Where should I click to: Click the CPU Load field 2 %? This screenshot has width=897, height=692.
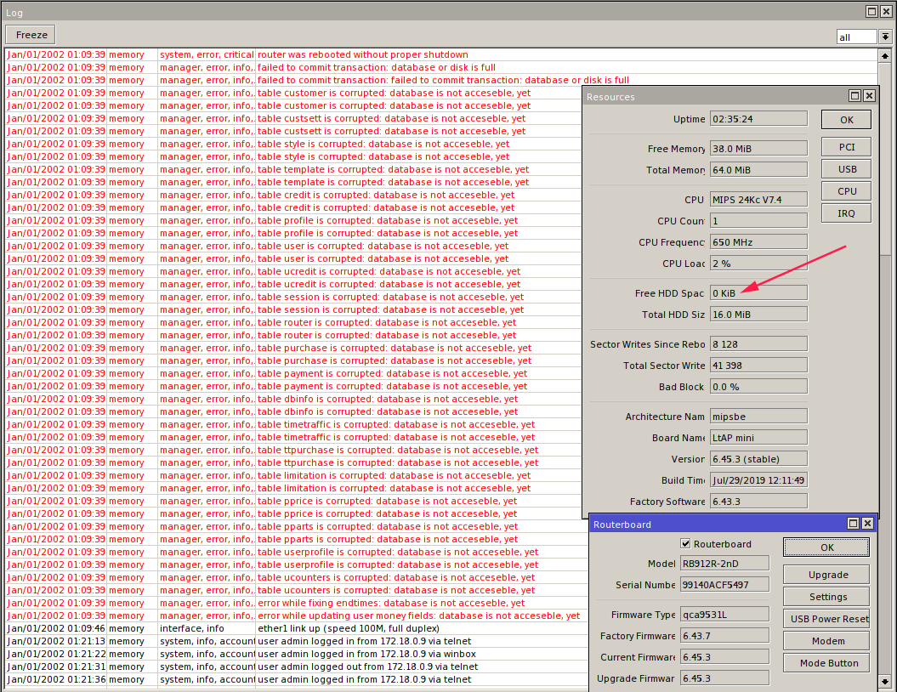758,264
